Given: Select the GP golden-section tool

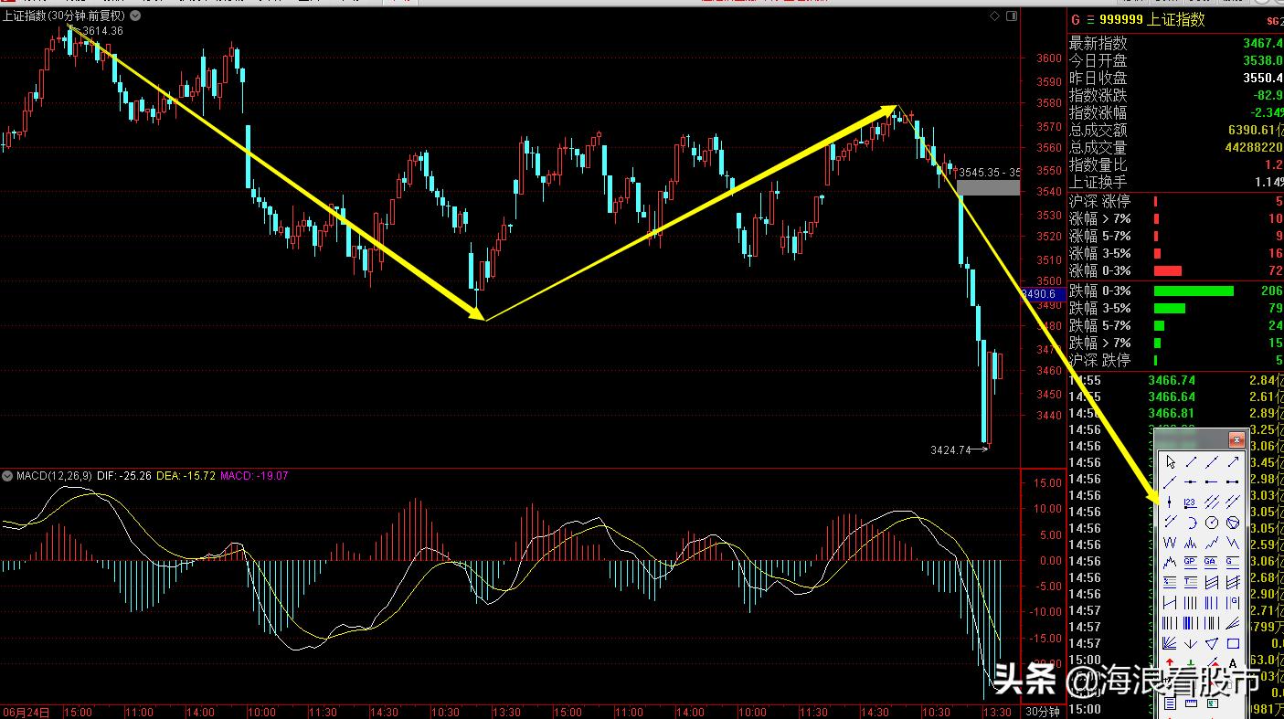Looking at the screenshot, I should tap(1191, 563).
